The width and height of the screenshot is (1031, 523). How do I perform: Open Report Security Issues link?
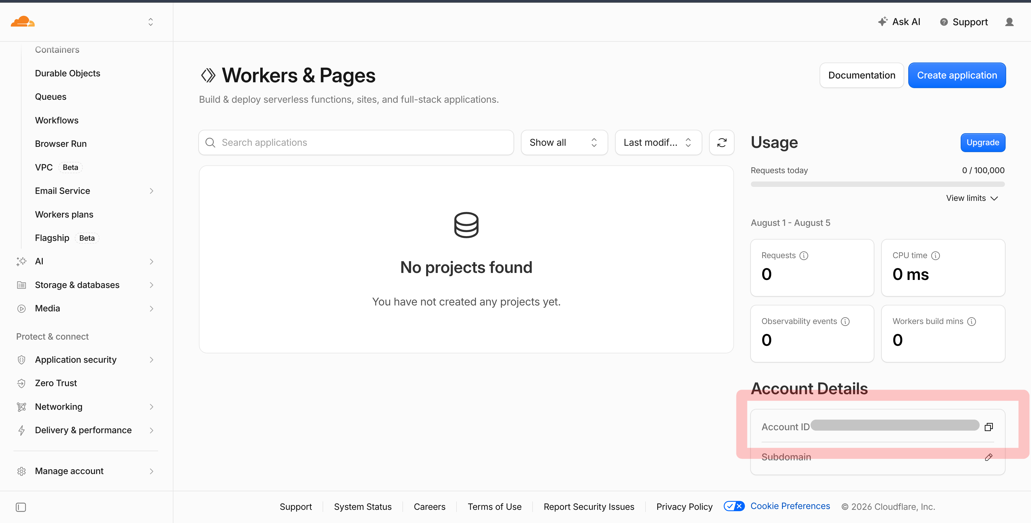click(589, 507)
